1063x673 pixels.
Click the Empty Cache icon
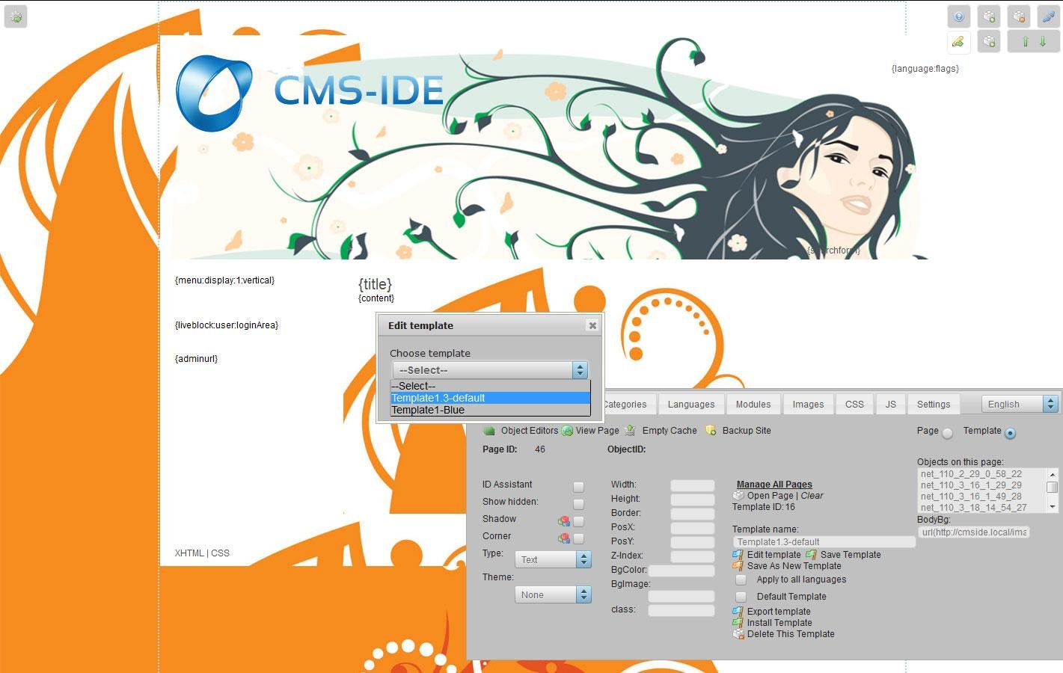(x=632, y=431)
